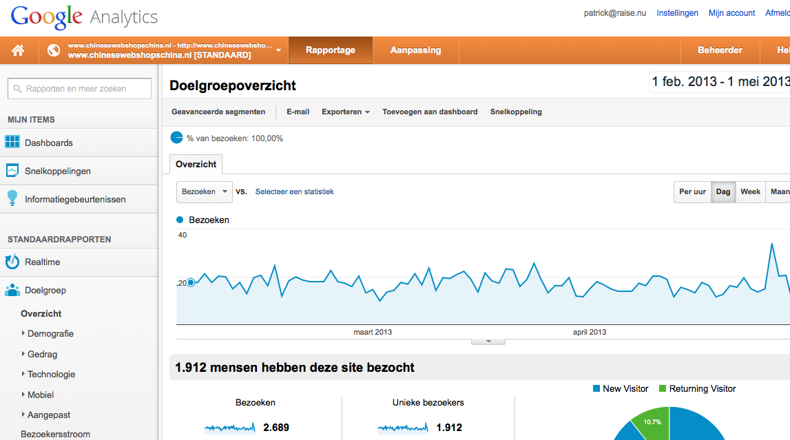Viewport: 790px width, 440px height.
Task: Set graph granularity to Per uur
Action: [692, 192]
